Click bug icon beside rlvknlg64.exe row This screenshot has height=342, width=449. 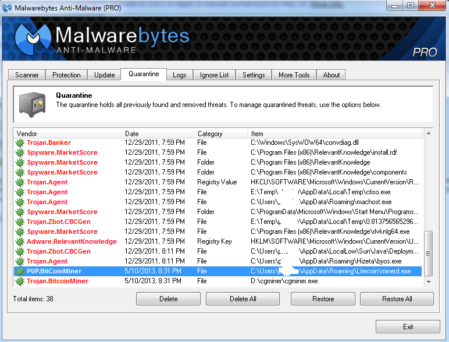pyautogui.click(x=20, y=231)
